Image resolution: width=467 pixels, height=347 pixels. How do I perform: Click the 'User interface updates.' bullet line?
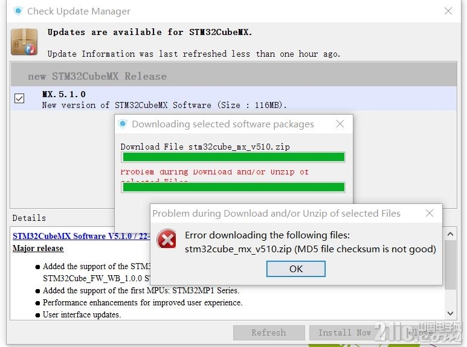82,315
